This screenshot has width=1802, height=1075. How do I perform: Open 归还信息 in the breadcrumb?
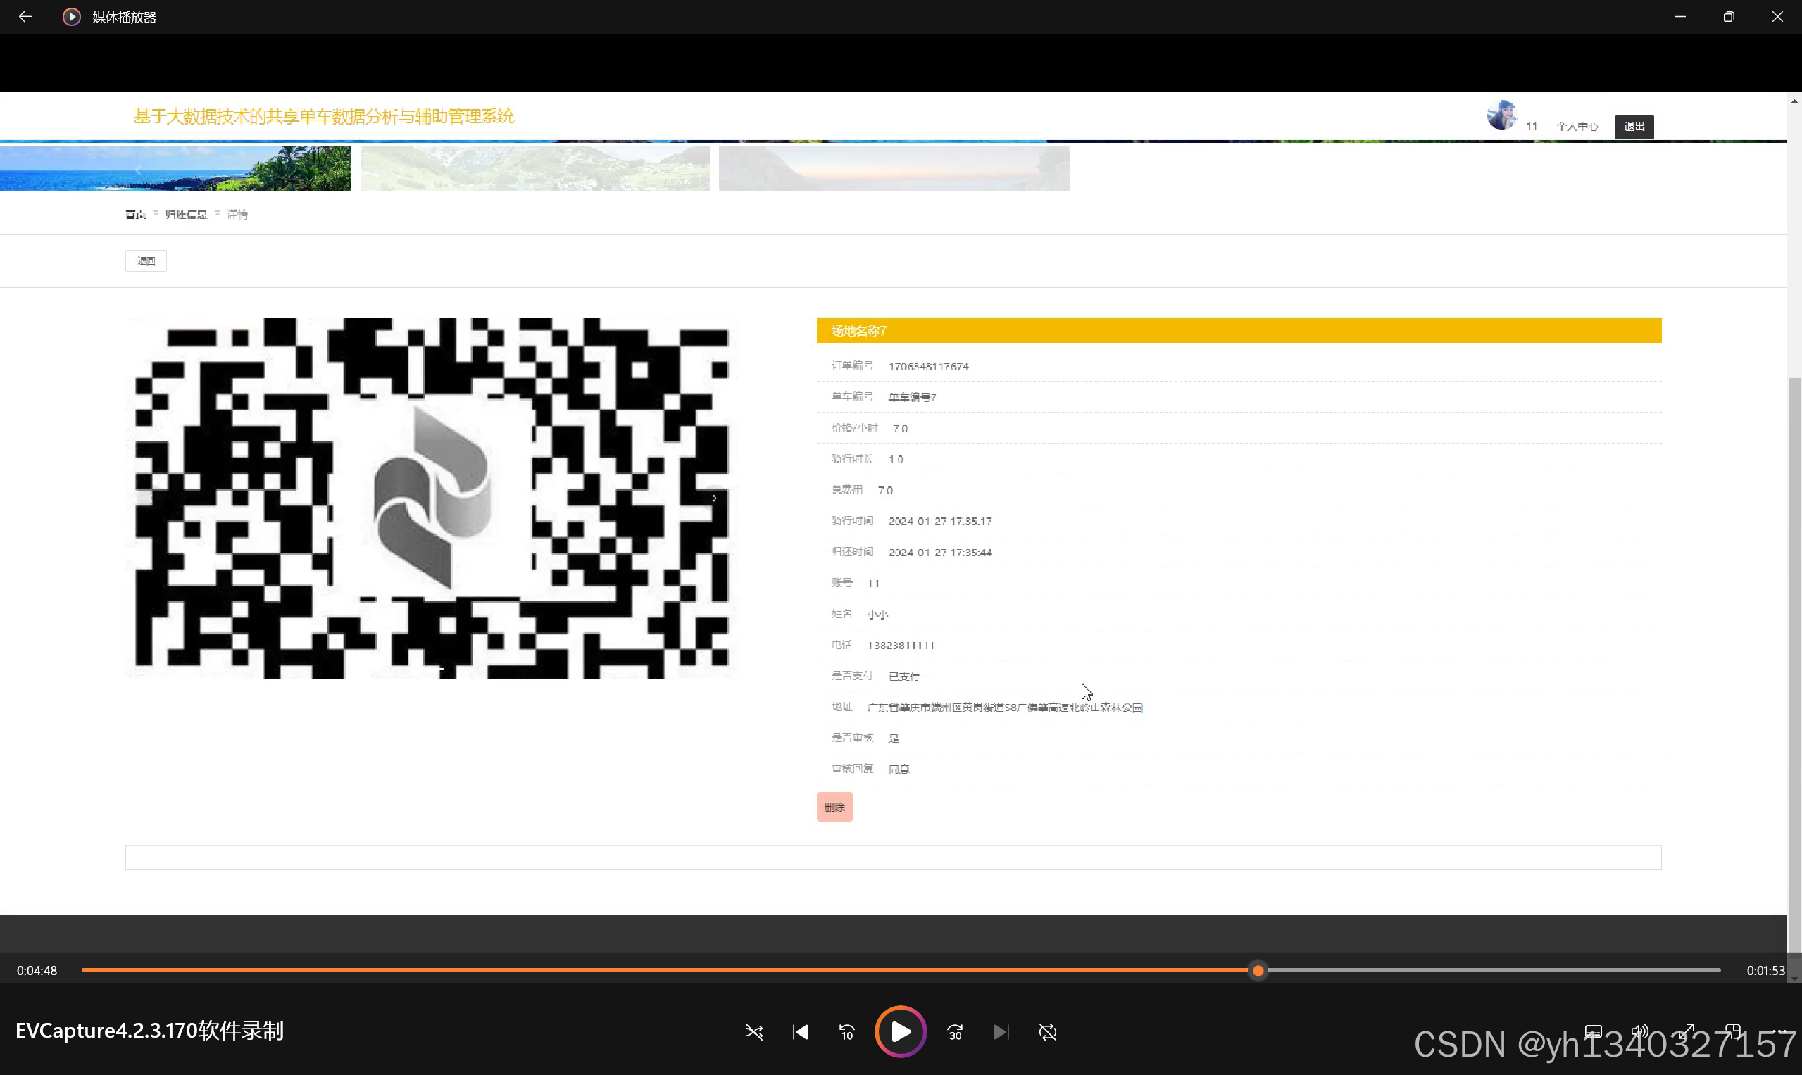tap(186, 215)
